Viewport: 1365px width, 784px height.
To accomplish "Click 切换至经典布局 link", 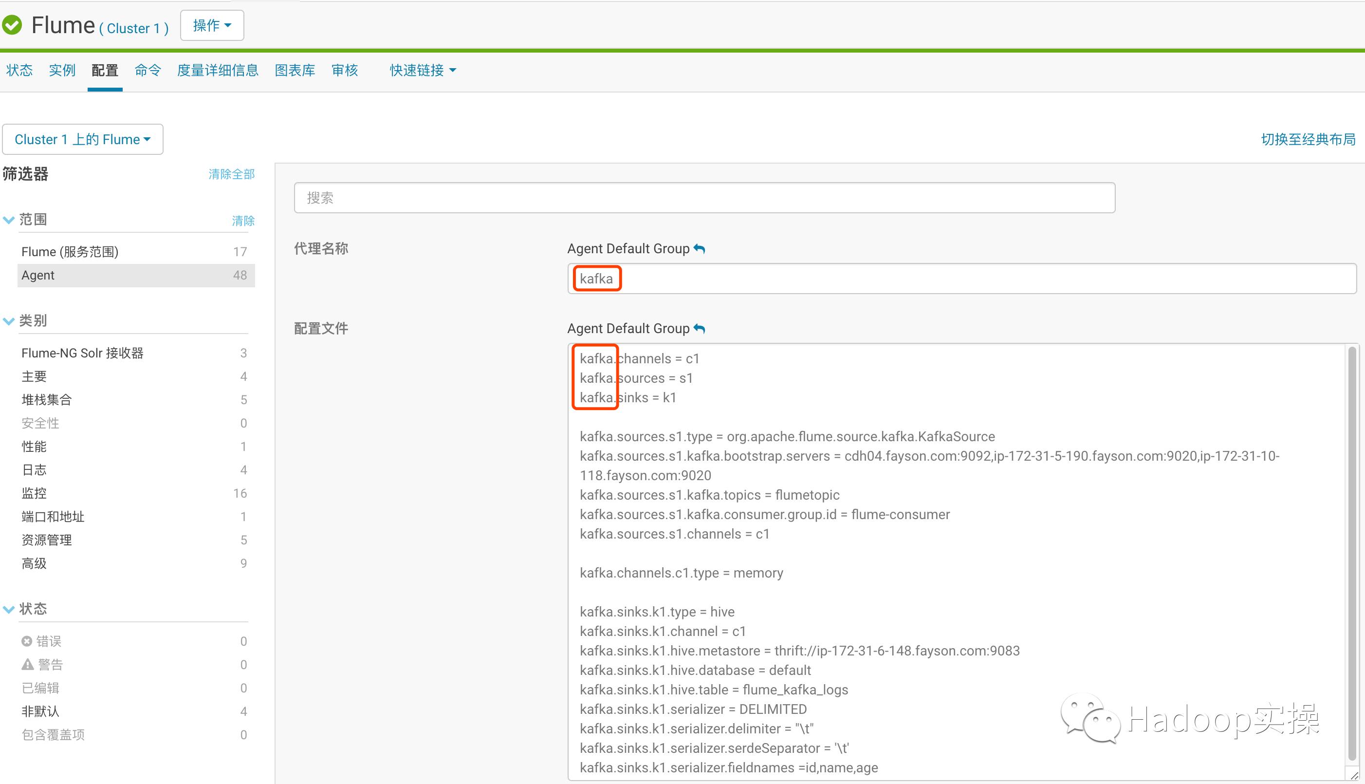I will [x=1308, y=139].
